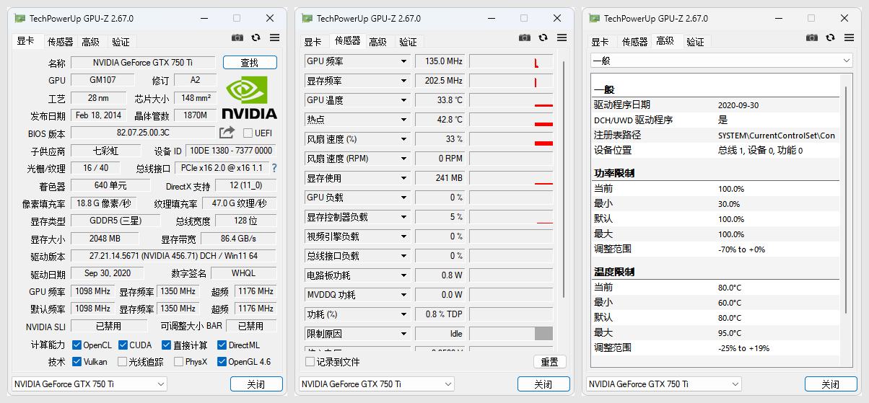Click the camera icon in advanced window
The width and height of the screenshot is (869, 403).
coord(812,37)
